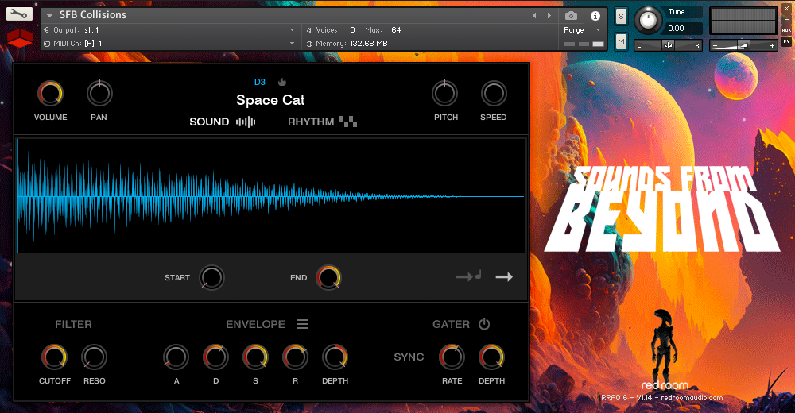Viewport: 795px width, 413px height.
Task: Click the redroomaudio.com text
Action: coord(692,398)
